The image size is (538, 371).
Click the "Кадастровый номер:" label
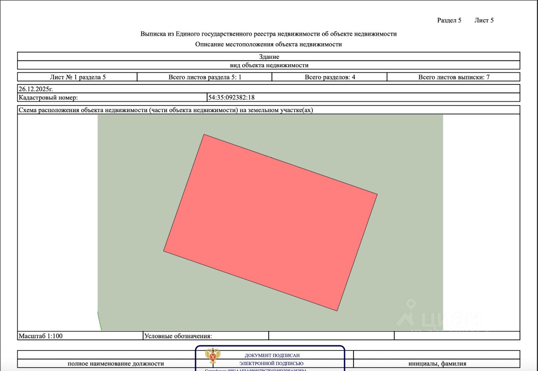click(x=48, y=97)
